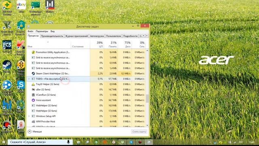Sort by the Память 31% column header
Screen dimensions: 259x146
coord(111,44)
